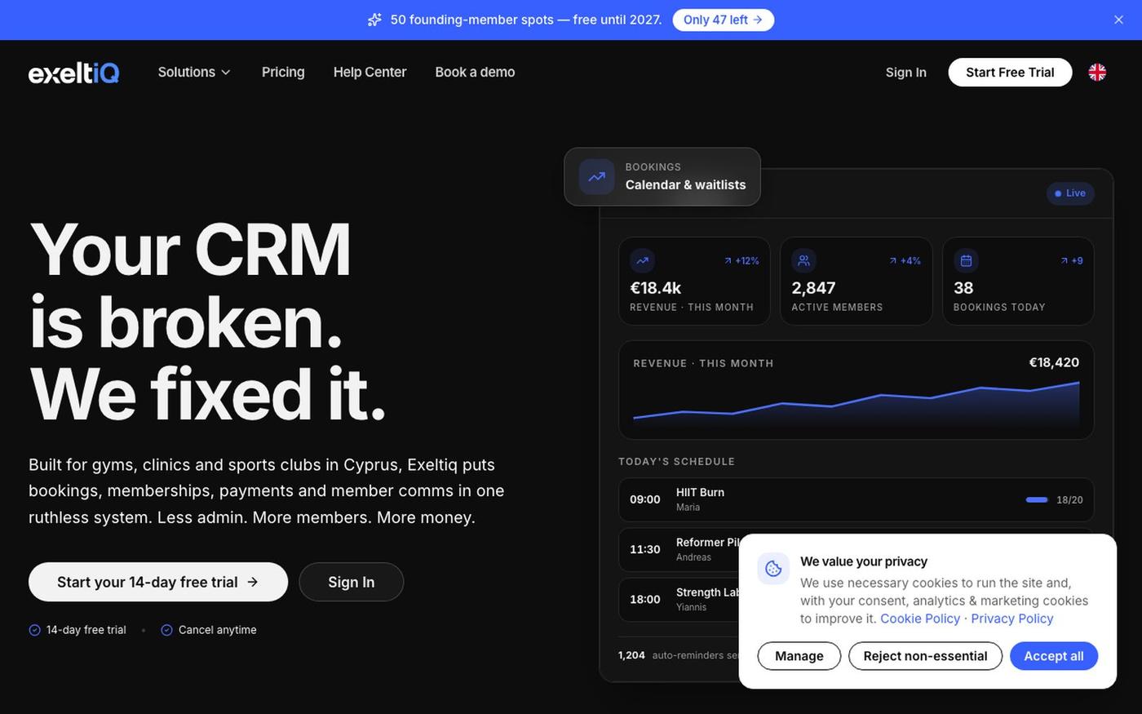Click the sparkle icon in the announcement banner
The width and height of the screenshot is (1142, 714).
point(374,20)
